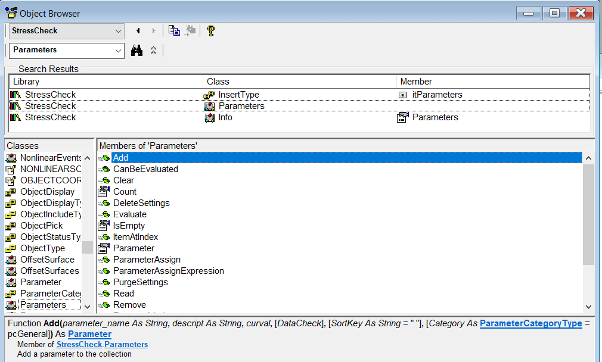Hide search results with double chevron
The image size is (602, 362).
click(153, 51)
